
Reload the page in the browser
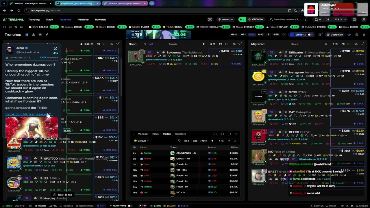pos(19,10)
